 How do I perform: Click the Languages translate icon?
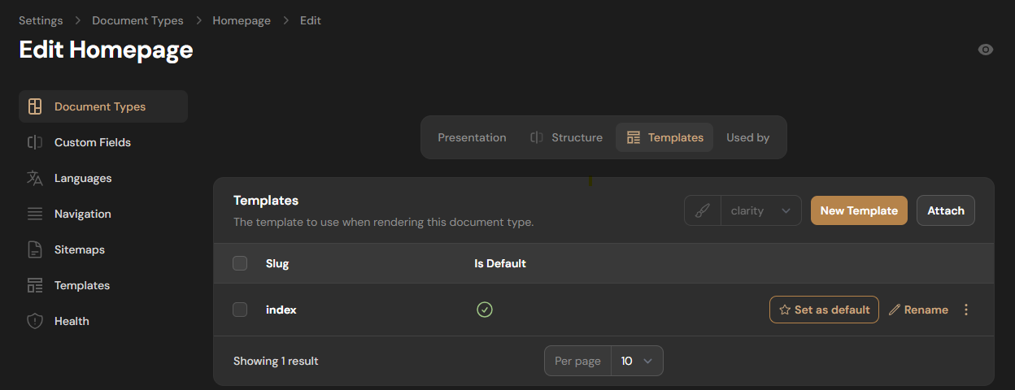(x=34, y=178)
